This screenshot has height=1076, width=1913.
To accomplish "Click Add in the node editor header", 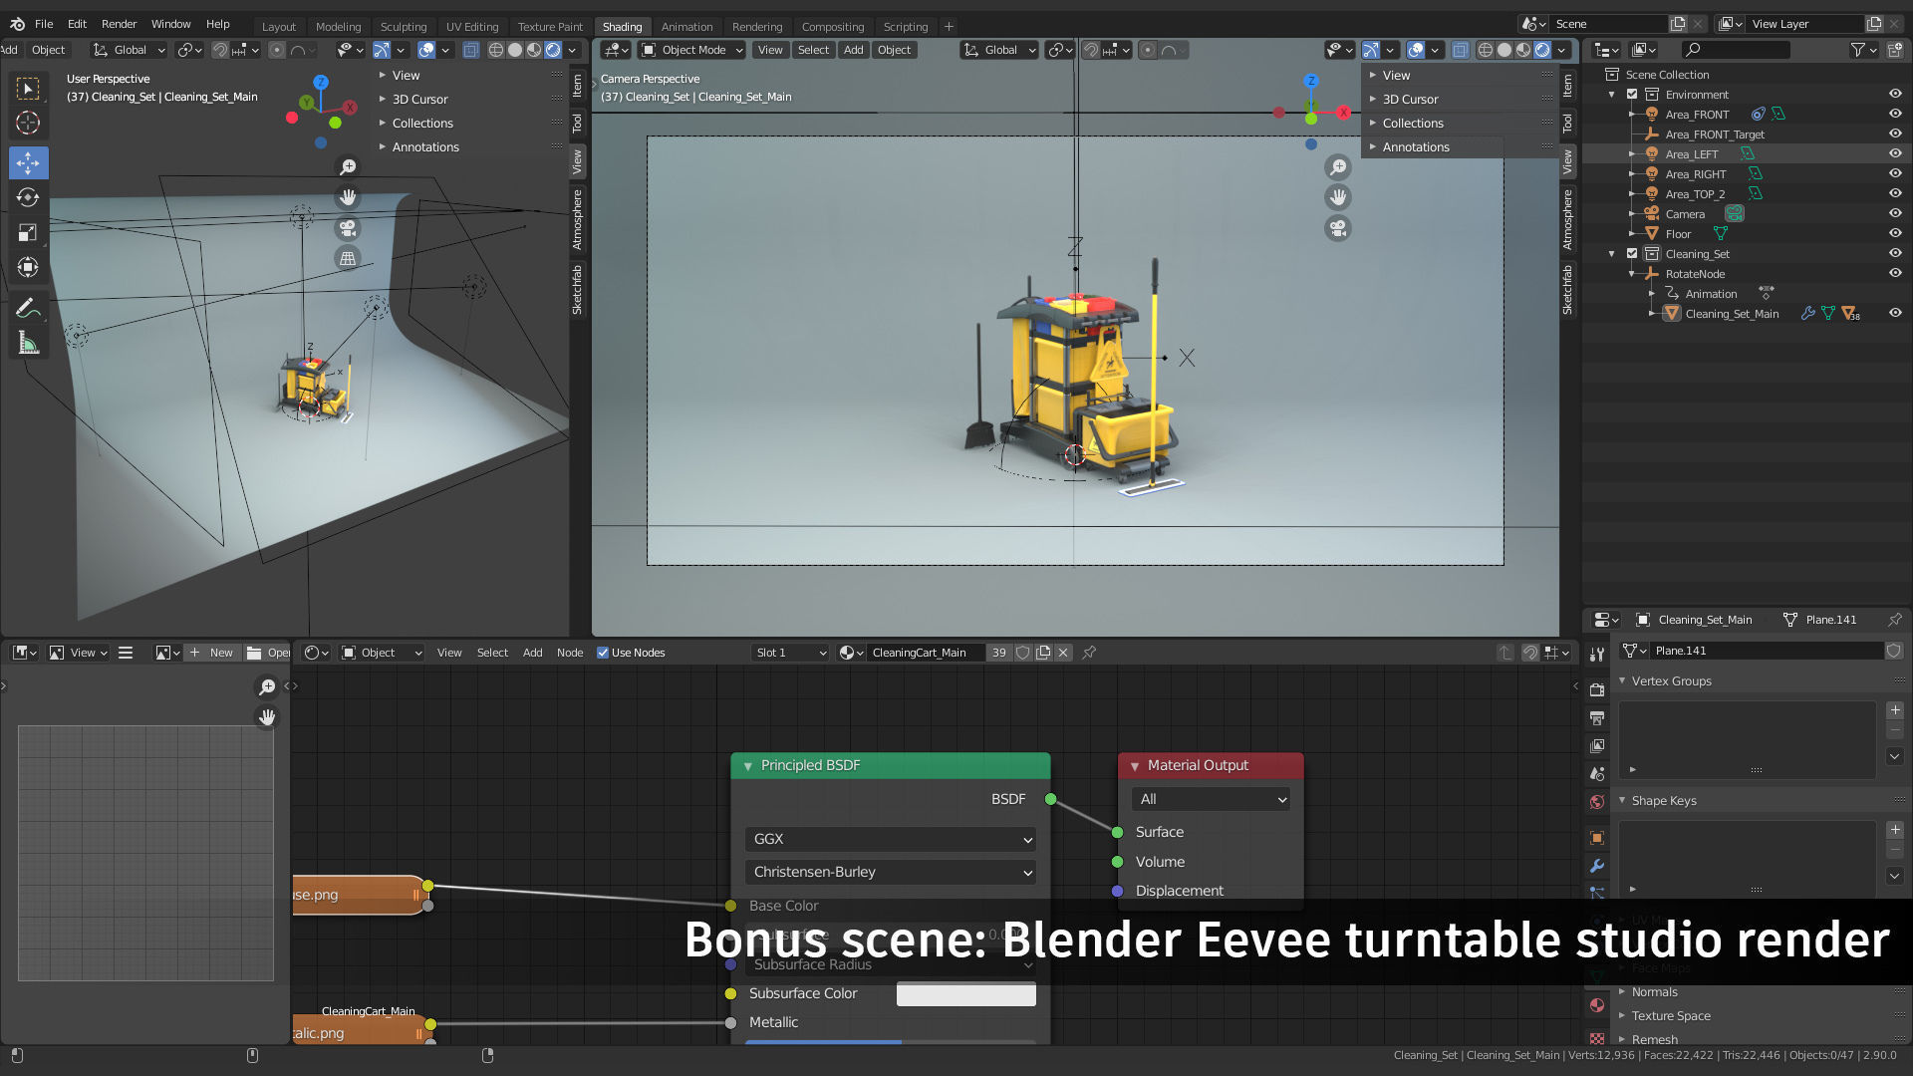I will coord(533,653).
